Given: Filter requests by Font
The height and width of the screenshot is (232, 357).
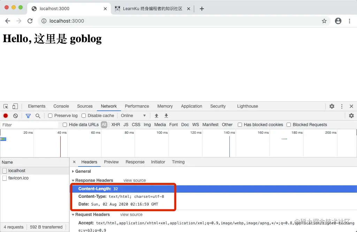Looking at the screenshot, I should pos(174,125).
